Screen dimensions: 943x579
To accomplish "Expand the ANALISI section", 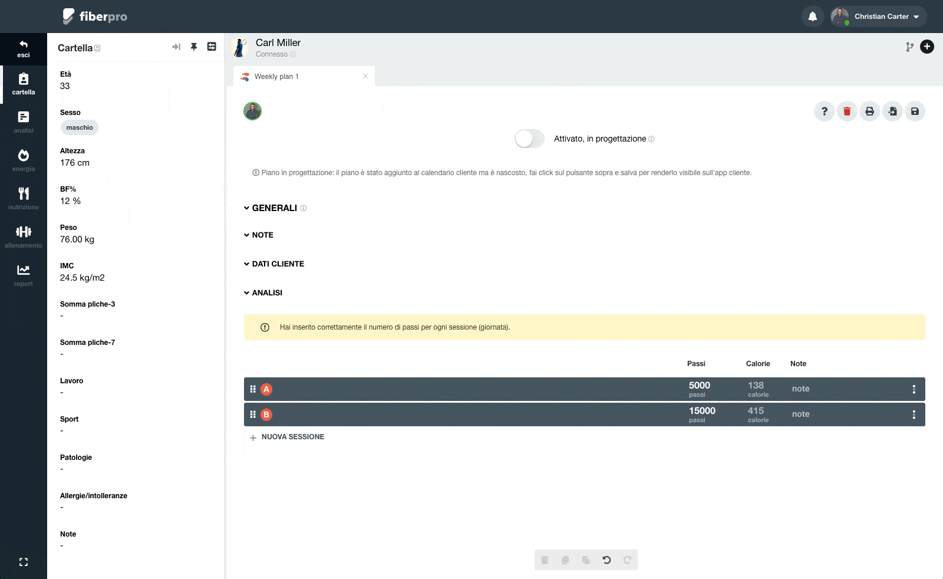I will pyautogui.click(x=263, y=292).
